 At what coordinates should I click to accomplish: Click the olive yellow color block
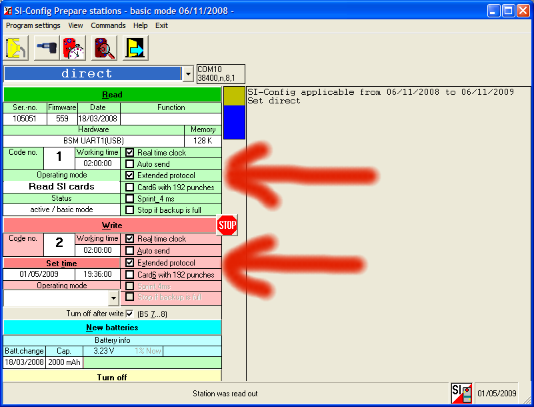[x=234, y=96]
